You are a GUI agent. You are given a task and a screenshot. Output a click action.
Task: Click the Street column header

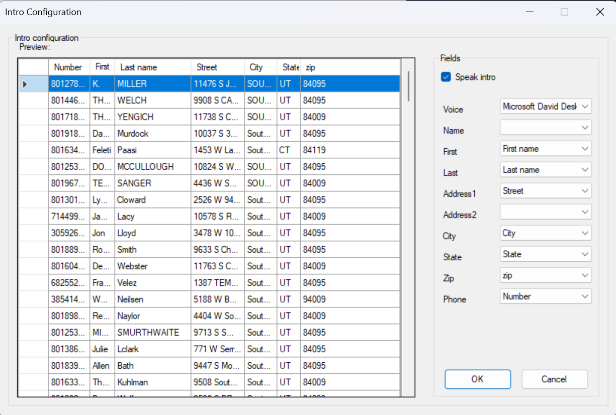(x=217, y=67)
